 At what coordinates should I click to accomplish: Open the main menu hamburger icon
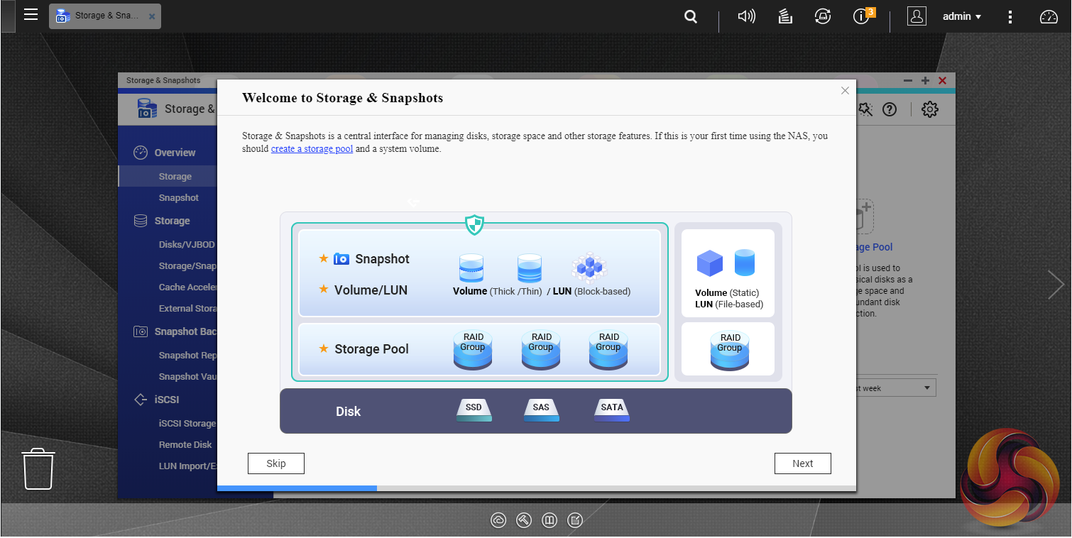(31, 15)
